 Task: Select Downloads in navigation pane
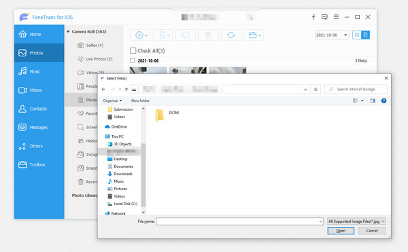(x=120, y=174)
